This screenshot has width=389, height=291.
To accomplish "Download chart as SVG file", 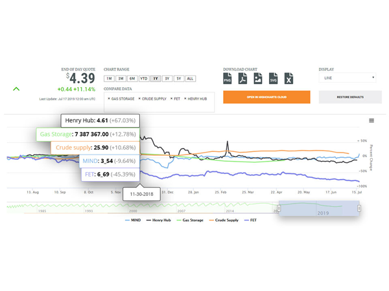I will (274, 78).
